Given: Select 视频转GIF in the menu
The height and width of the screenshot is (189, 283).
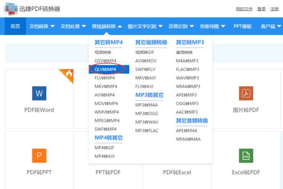Looking at the screenshot, I should [145, 52].
